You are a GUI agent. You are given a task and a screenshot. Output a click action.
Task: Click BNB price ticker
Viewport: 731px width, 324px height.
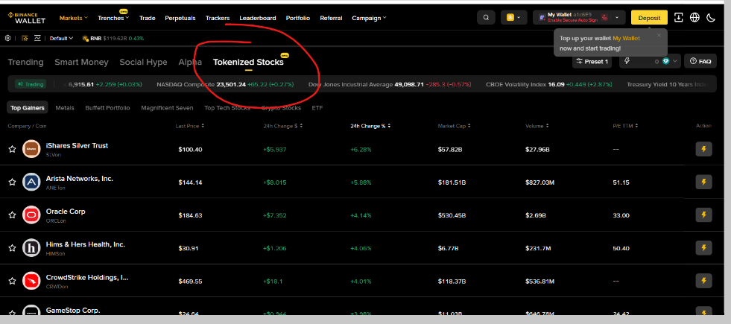(113, 38)
